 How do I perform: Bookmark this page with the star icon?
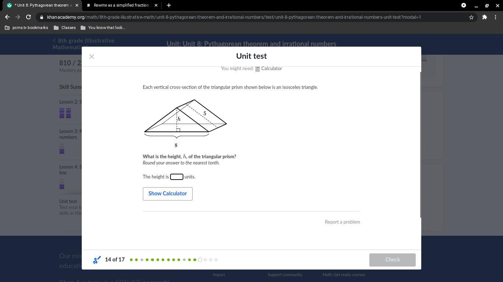point(471,17)
